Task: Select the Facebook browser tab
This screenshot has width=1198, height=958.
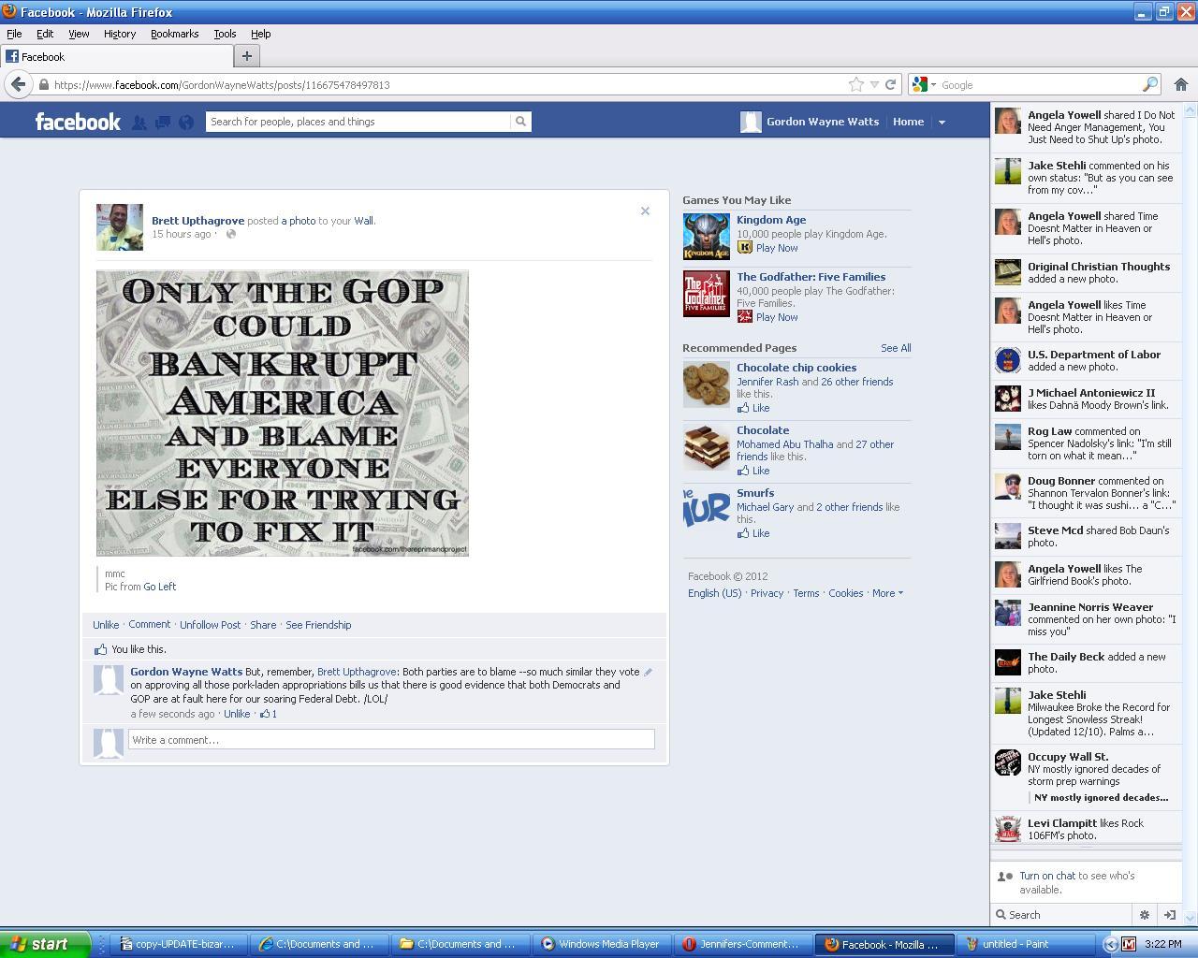Action: click(x=115, y=56)
